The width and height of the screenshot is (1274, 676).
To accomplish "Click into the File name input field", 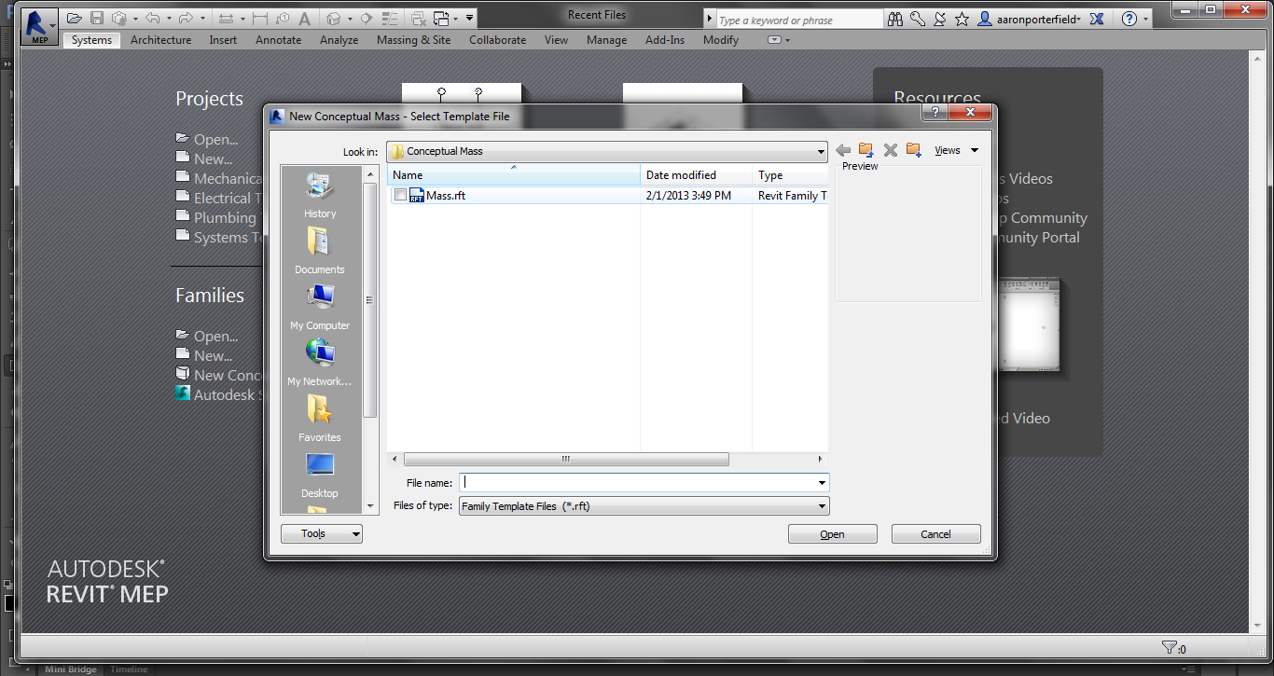I will (x=638, y=483).
